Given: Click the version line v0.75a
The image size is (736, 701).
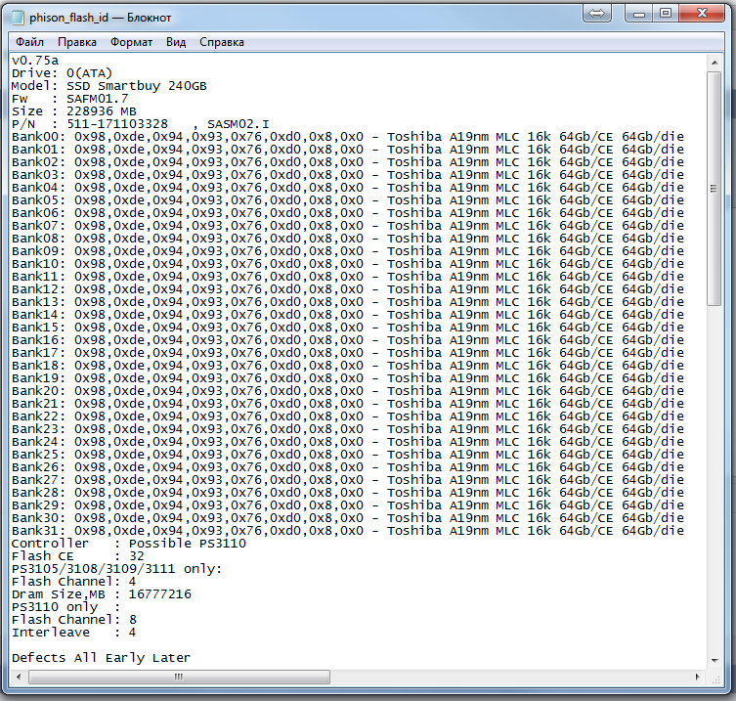Looking at the screenshot, I should [35, 61].
